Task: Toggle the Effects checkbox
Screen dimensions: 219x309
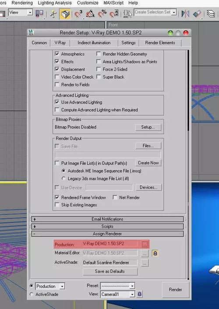Action: (57, 61)
